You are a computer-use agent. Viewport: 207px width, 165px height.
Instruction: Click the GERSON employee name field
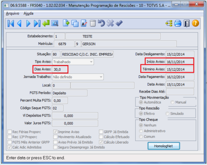(129, 44)
